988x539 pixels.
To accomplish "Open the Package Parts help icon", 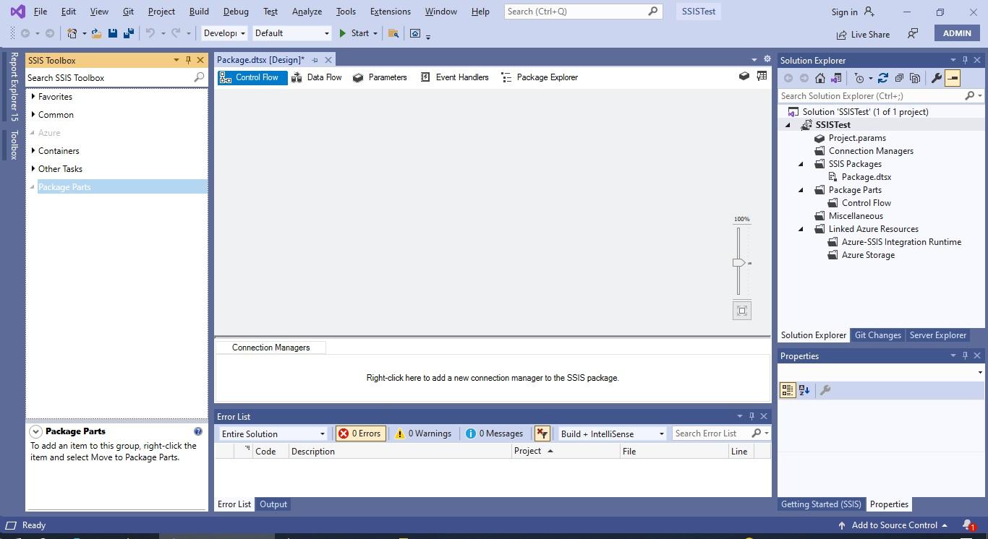I will point(197,431).
